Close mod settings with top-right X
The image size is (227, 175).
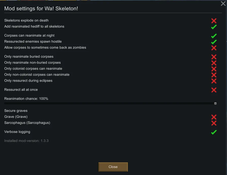point(223,4)
